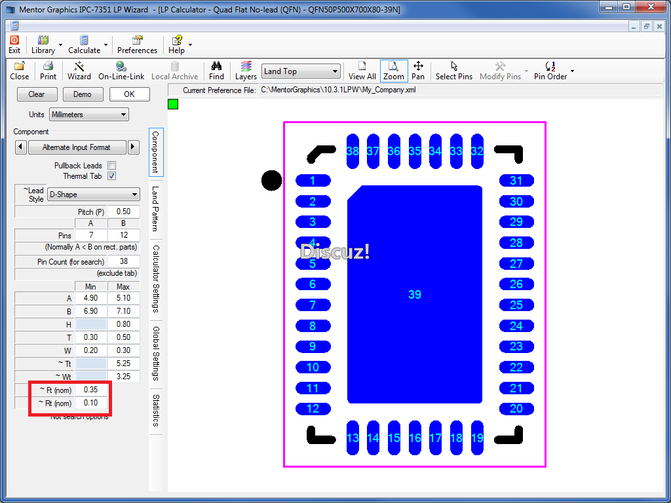Click the Calculate calculator icon

coord(84,40)
